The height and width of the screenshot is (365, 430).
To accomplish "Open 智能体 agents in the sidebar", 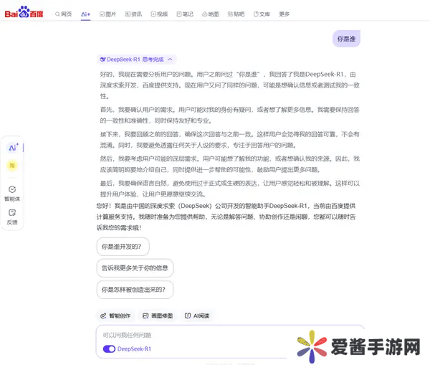I will coord(12,192).
